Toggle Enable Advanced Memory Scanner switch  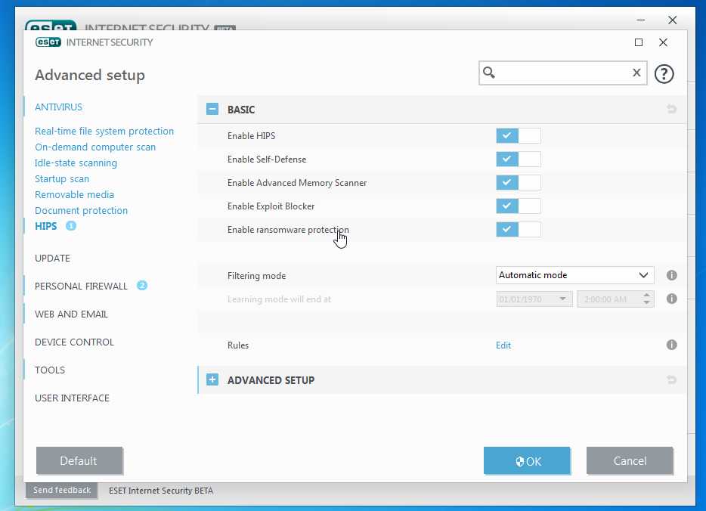click(519, 182)
